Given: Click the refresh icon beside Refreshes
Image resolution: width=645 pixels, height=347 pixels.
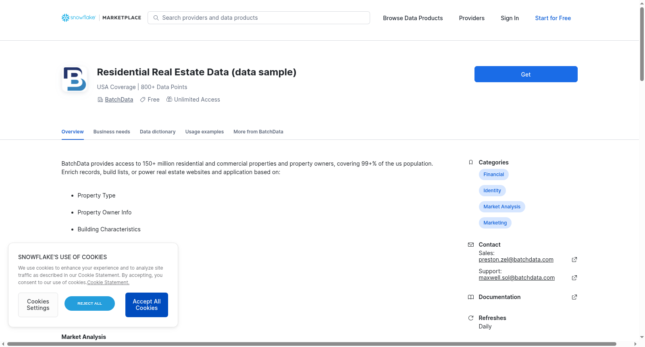Looking at the screenshot, I should point(471,318).
